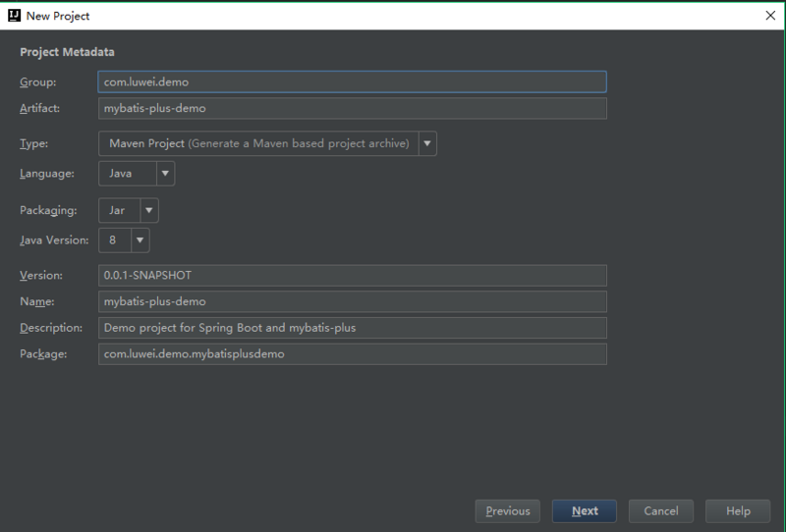The width and height of the screenshot is (786, 532).
Task: Expand the Language dropdown arrow
Action: pos(166,174)
